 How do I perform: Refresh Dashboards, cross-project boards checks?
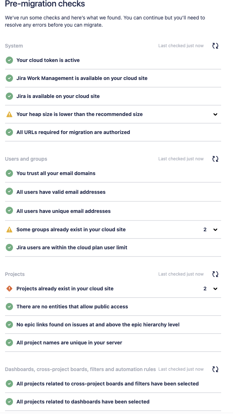pyautogui.click(x=215, y=369)
